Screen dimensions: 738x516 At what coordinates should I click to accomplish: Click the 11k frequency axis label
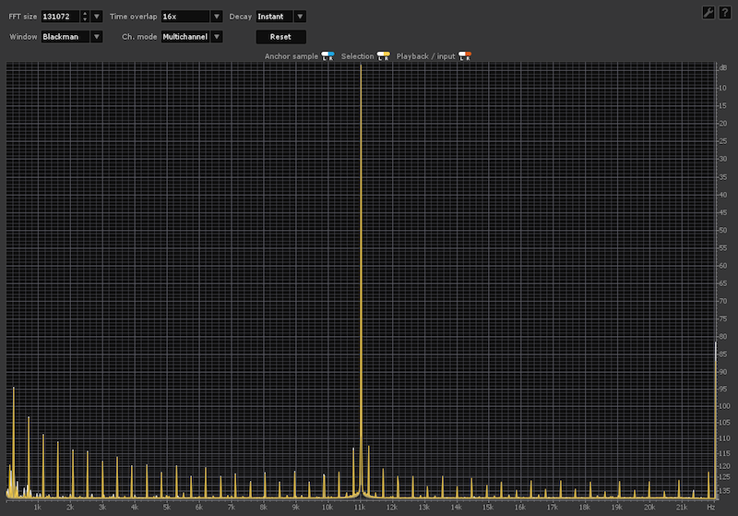click(360, 507)
